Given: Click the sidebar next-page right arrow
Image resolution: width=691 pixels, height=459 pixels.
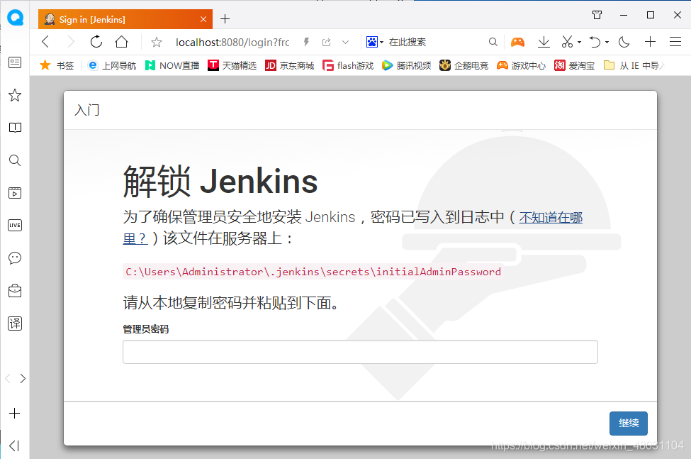Looking at the screenshot, I should pos(23,378).
